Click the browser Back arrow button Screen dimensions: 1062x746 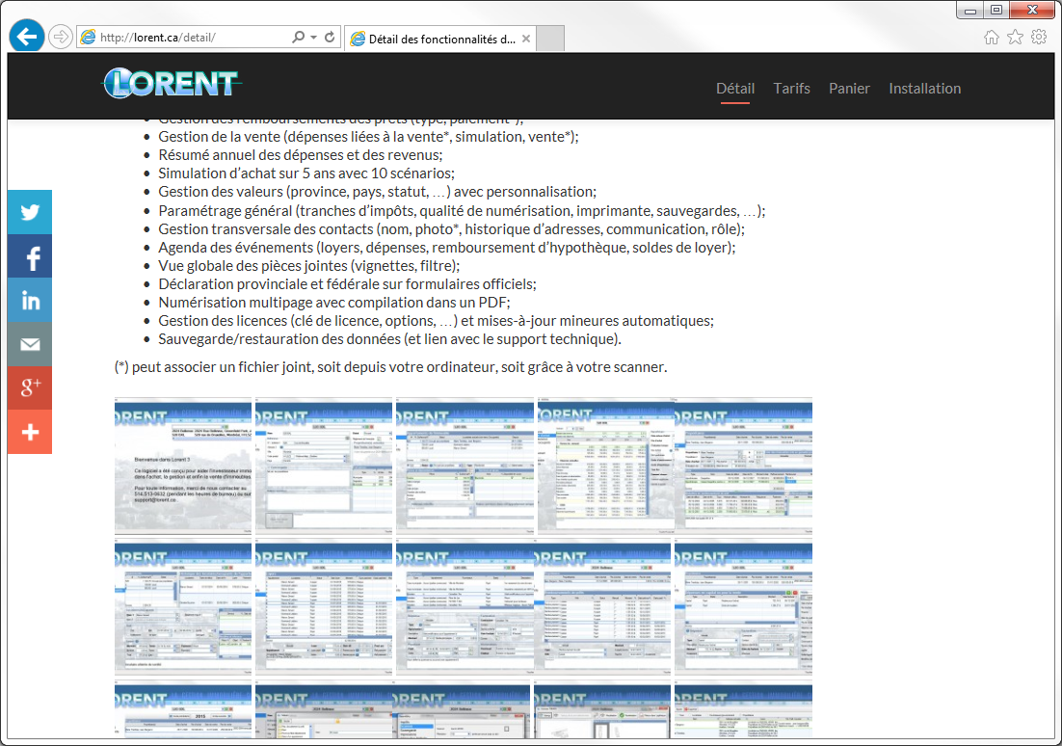[x=27, y=37]
